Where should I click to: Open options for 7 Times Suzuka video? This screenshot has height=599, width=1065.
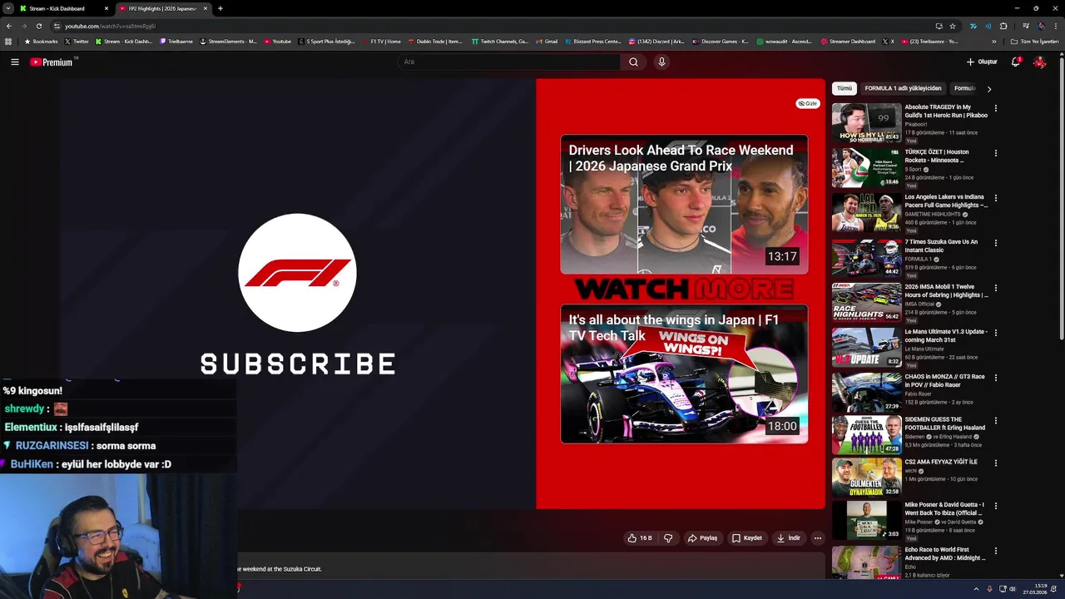995,243
